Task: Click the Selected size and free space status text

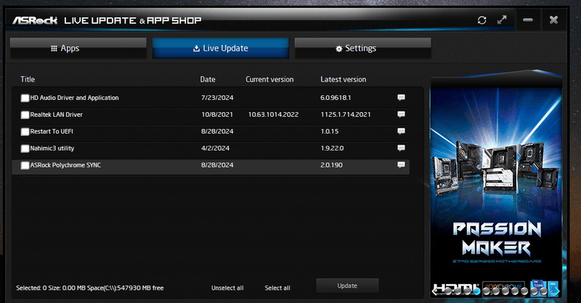Action: 89,288
